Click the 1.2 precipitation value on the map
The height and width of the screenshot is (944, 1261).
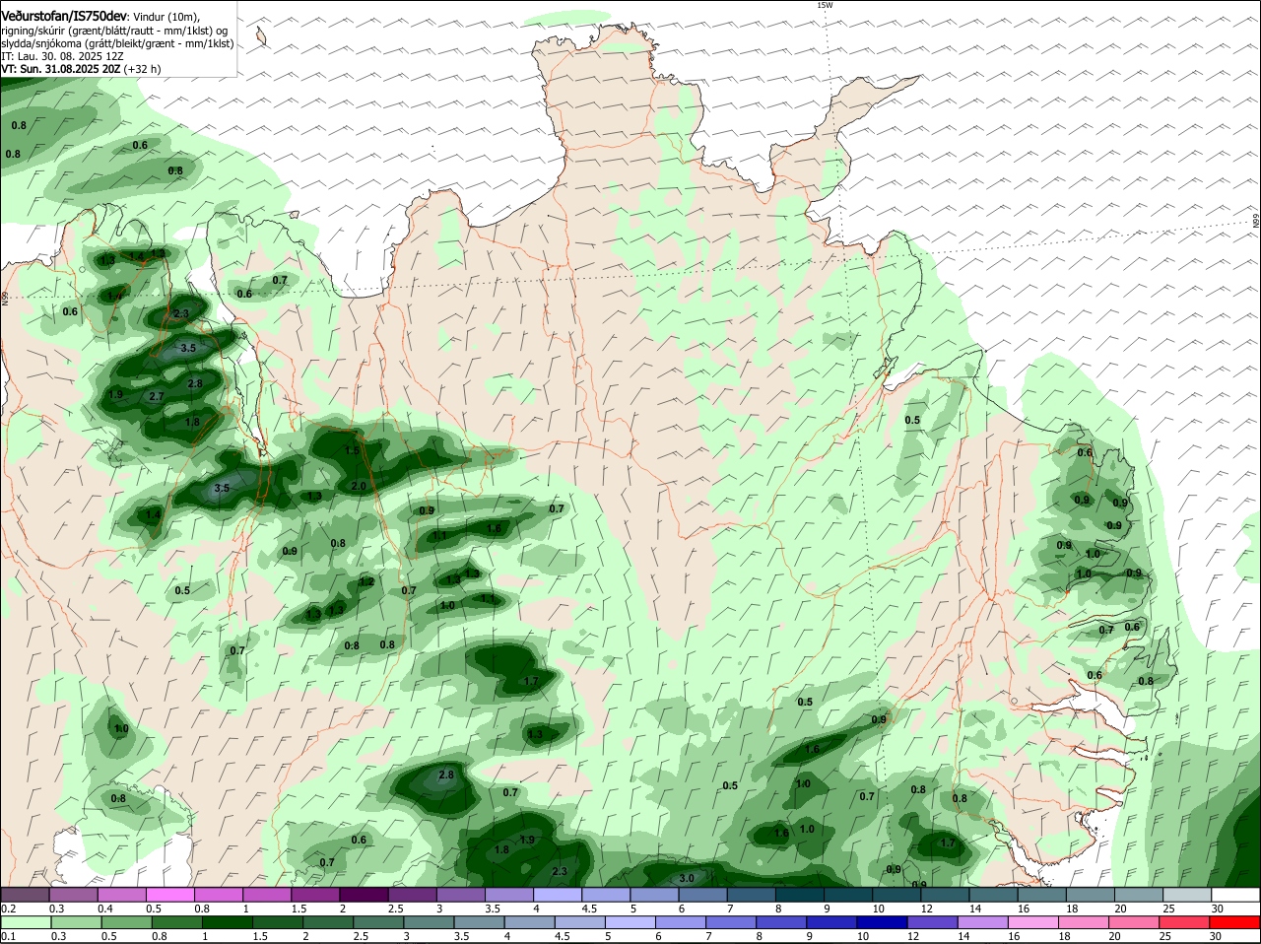click(366, 581)
